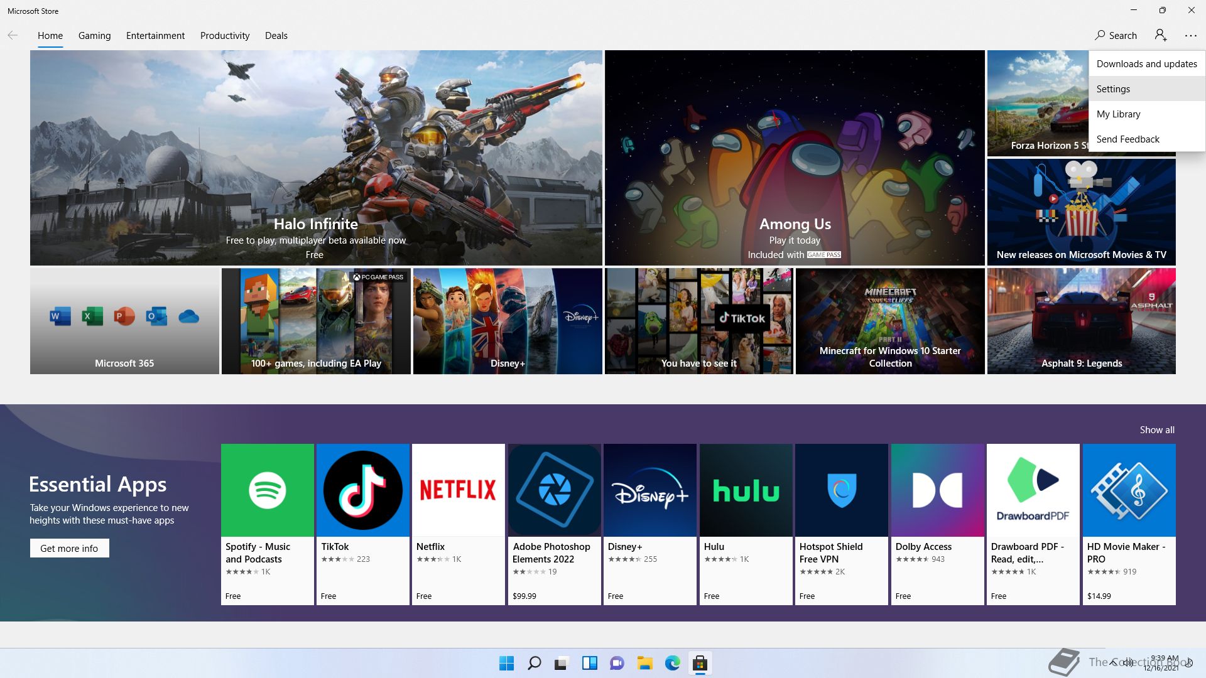Viewport: 1206px width, 678px height.
Task: Choose Downloads and updates from menu
Action: click(1146, 63)
